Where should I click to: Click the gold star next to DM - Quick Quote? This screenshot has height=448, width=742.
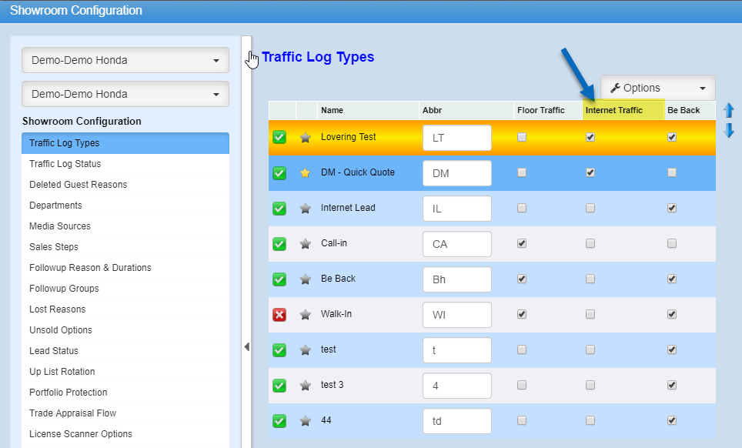point(306,172)
